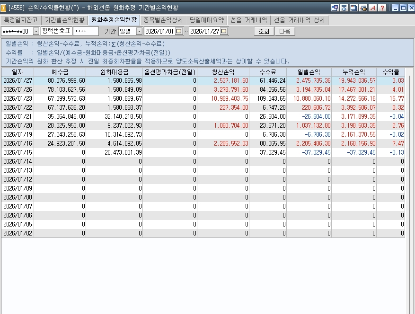
Task: Click the 원화대용금 column header
Action: pyautogui.click(x=115, y=72)
